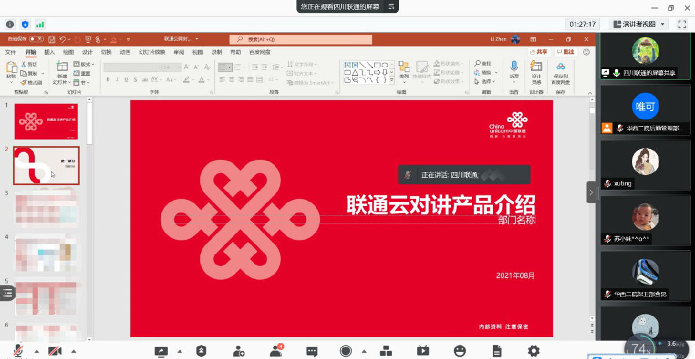Click the Reset (重置) button
Viewport: 695px width, 359px height.
[82, 74]
